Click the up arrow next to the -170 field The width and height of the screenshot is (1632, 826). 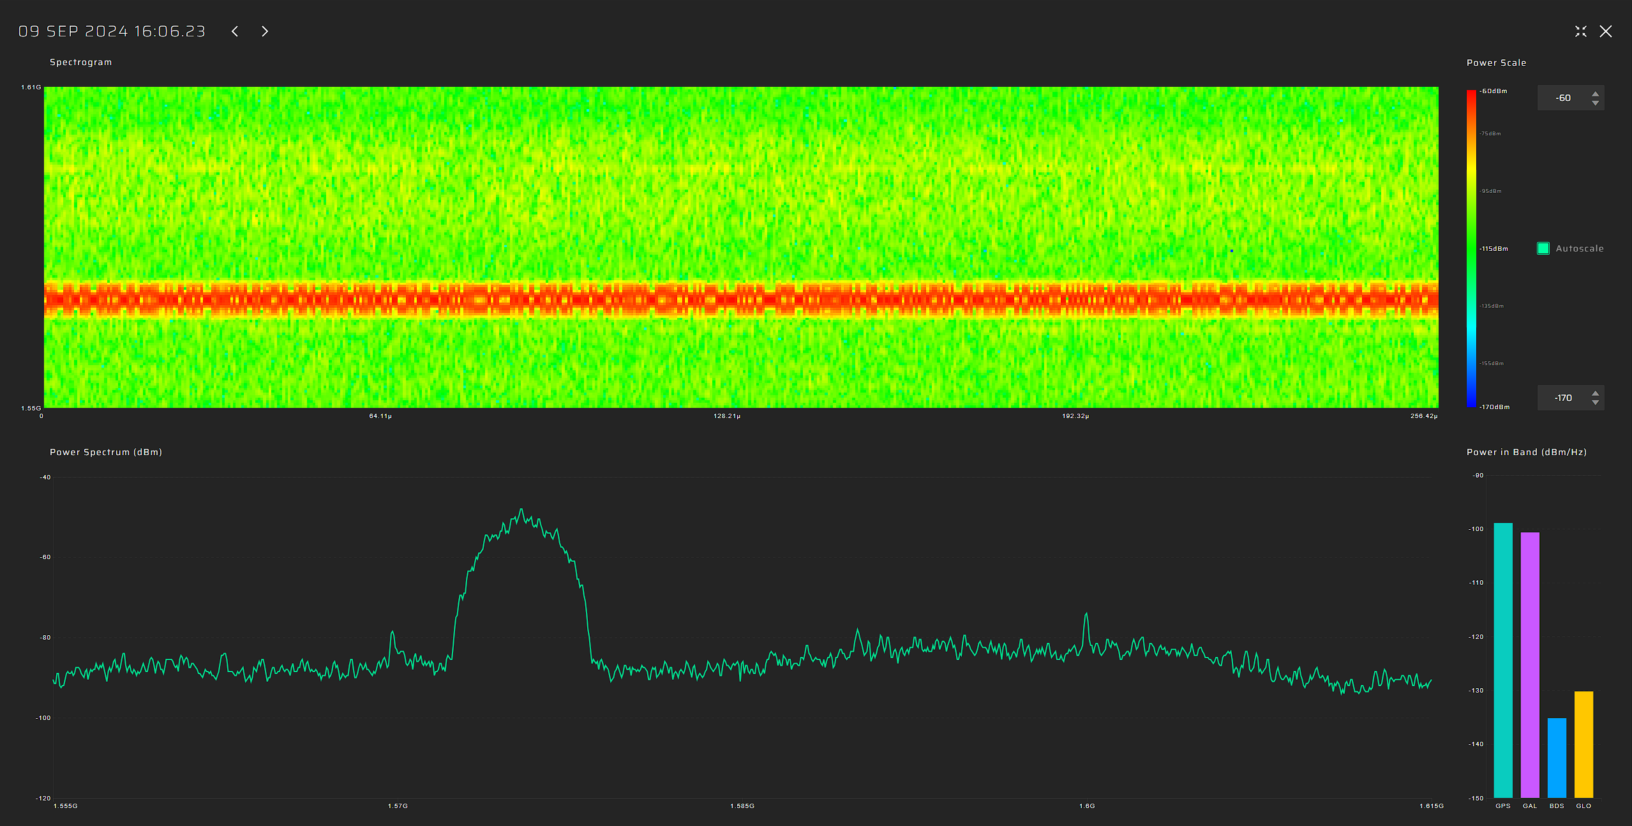coord(1595,393)
